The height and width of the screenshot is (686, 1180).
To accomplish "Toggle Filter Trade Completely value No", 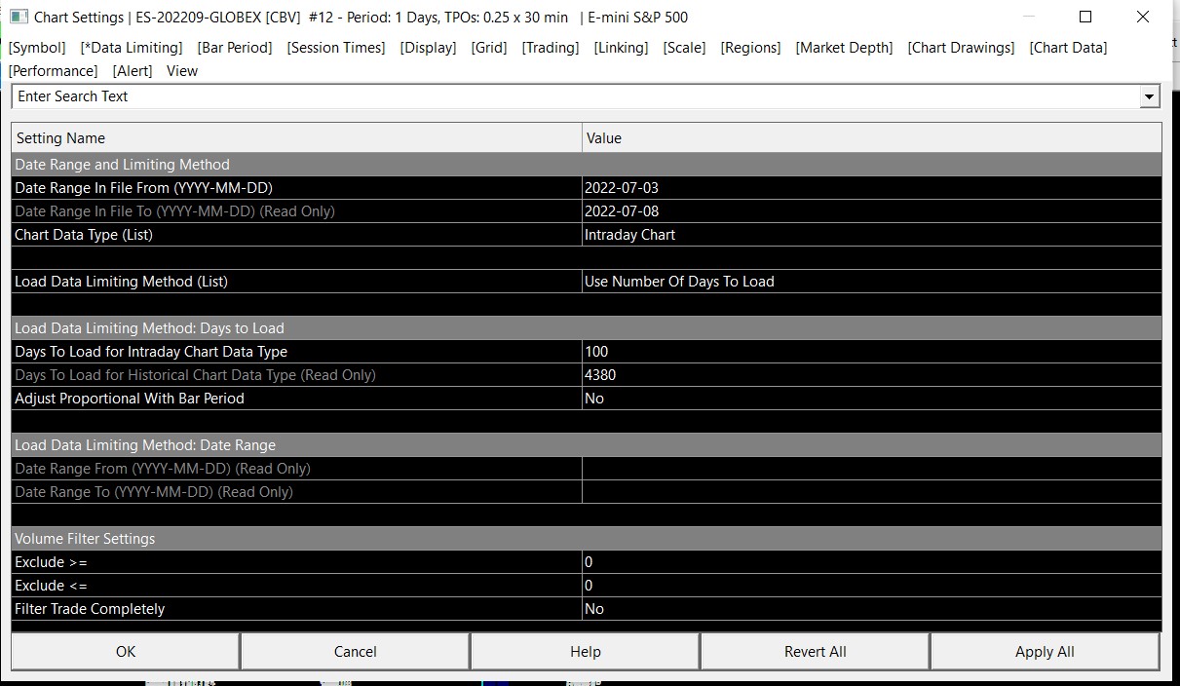I will 872,609.
